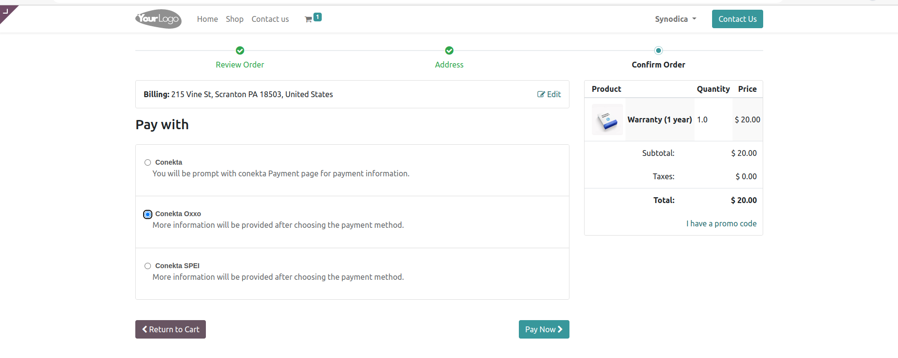Open the shopping cart icon
Viewport: 898px width, 358px height.
coord(308,19)
